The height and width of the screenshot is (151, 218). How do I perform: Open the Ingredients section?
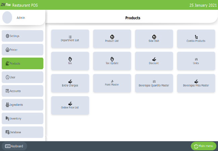pyautogui.click(x=23, y=104)
